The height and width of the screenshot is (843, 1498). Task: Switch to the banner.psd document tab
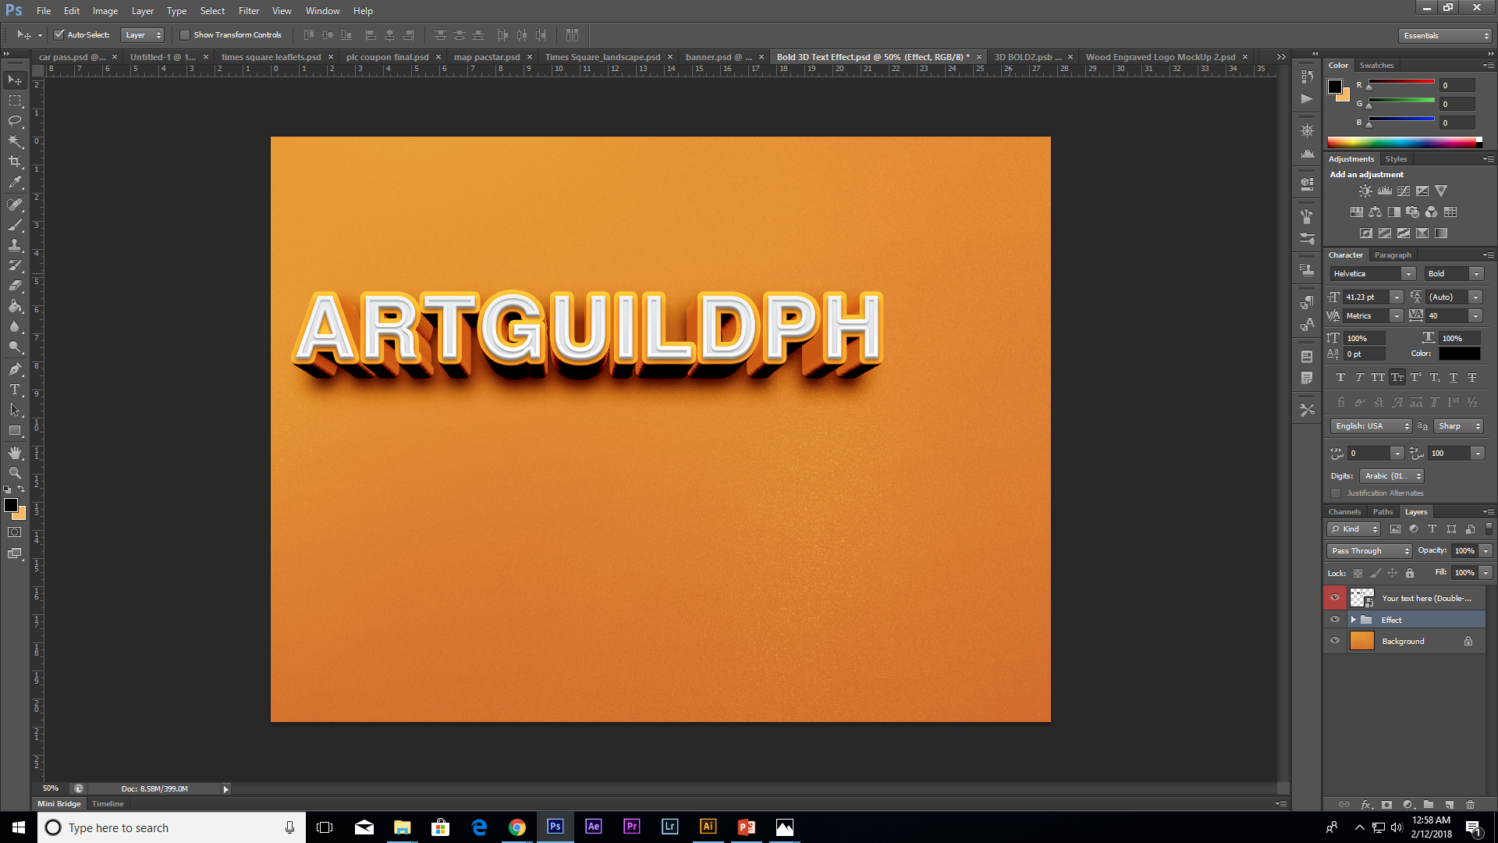(x=719, y=57)
